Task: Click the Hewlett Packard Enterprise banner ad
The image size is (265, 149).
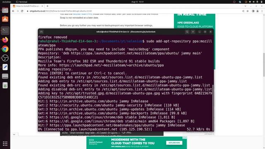Action: click(x=137, y=143)
